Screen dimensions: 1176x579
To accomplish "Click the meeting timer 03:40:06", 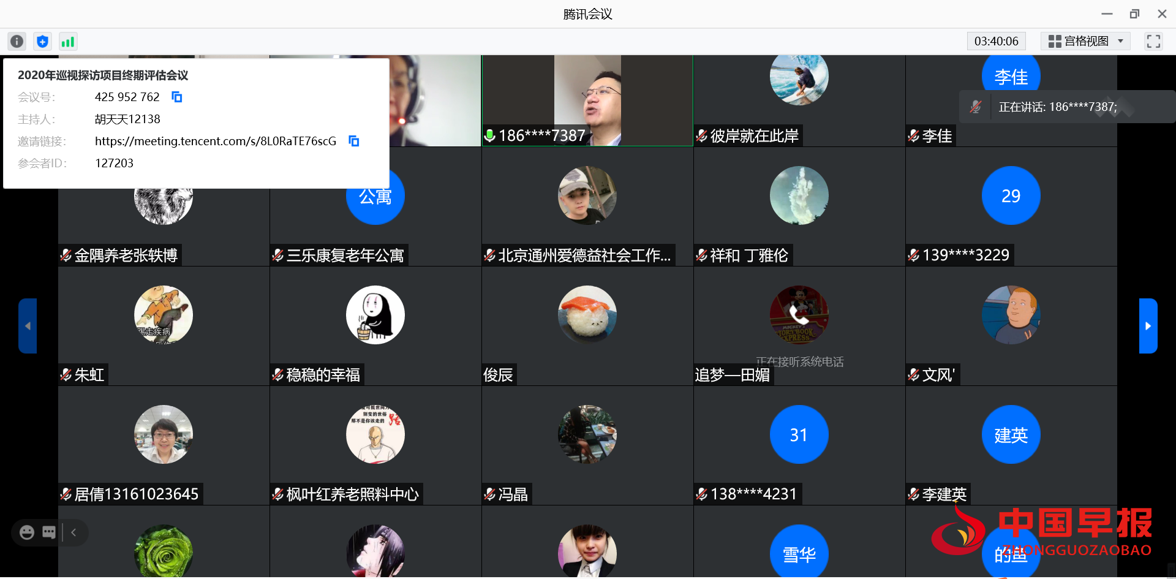I will click(x=996, y=41).
